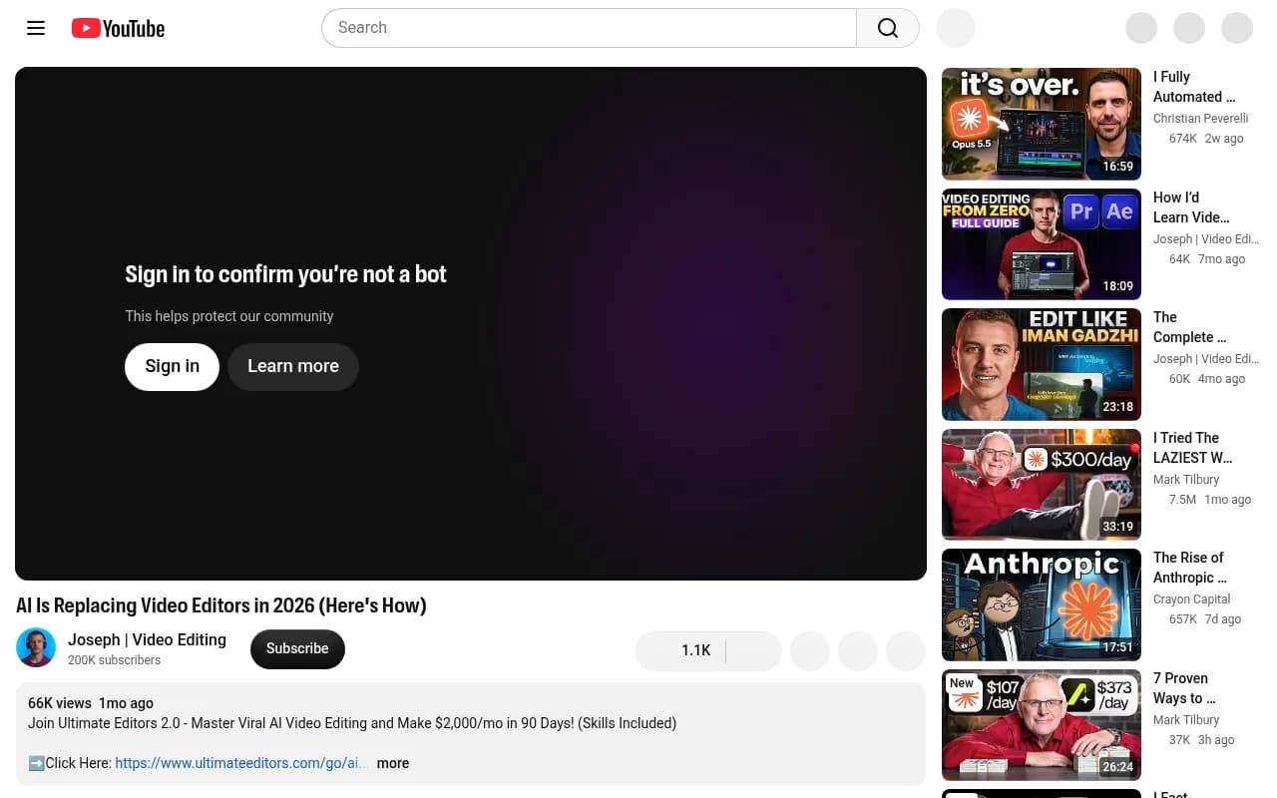Screen dimensions: 1277x798
Task: Open the Anthropic video thumbnail
Action: (1042, 604)
